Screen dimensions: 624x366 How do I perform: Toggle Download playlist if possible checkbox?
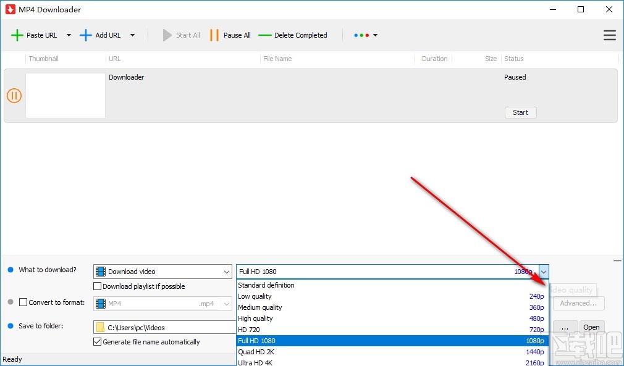97,286
